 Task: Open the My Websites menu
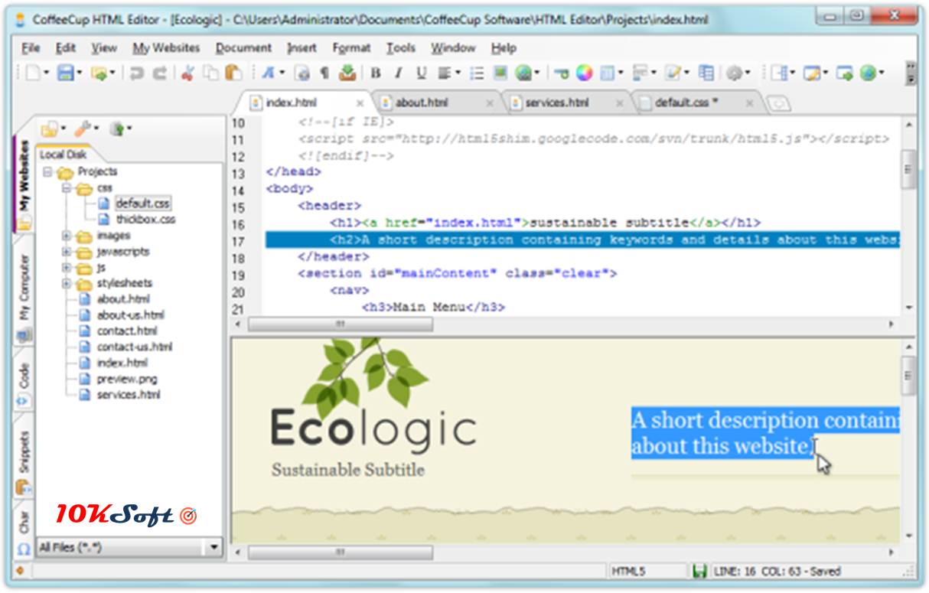pos(166,47)
